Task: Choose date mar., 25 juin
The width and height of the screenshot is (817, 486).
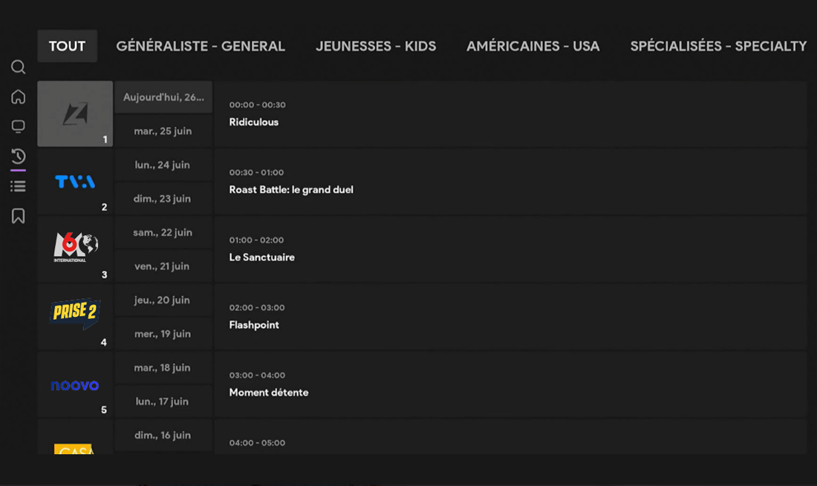Action: click(163, 131)
